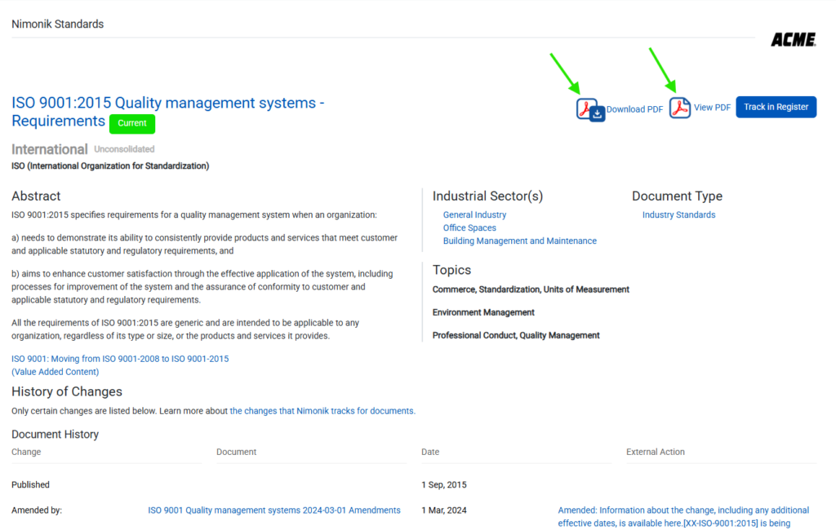Click the International heading
The image size is (836, 530).
tap(50, 150)
